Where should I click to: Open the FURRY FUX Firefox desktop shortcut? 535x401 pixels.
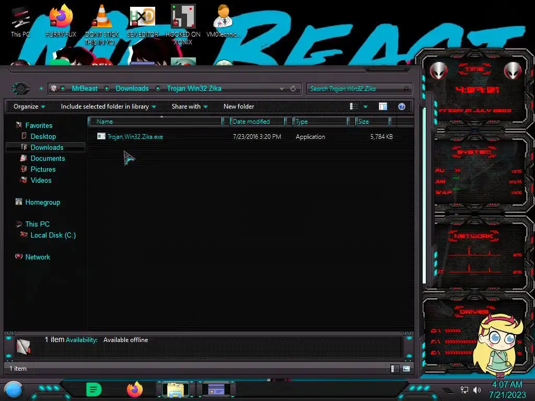coord(61,21)
